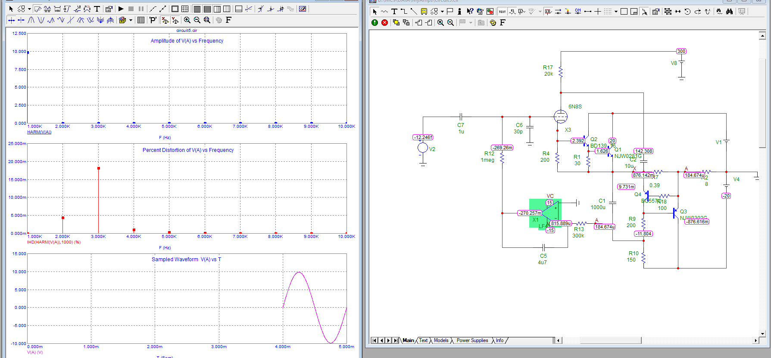Click the Find binoculars icon
This screenshot has height=358, width=771.
729,12
